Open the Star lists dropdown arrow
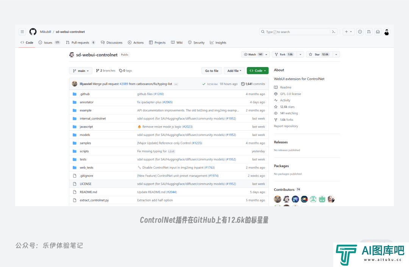This screenshot has height=267, width=409. coord(336,55)
